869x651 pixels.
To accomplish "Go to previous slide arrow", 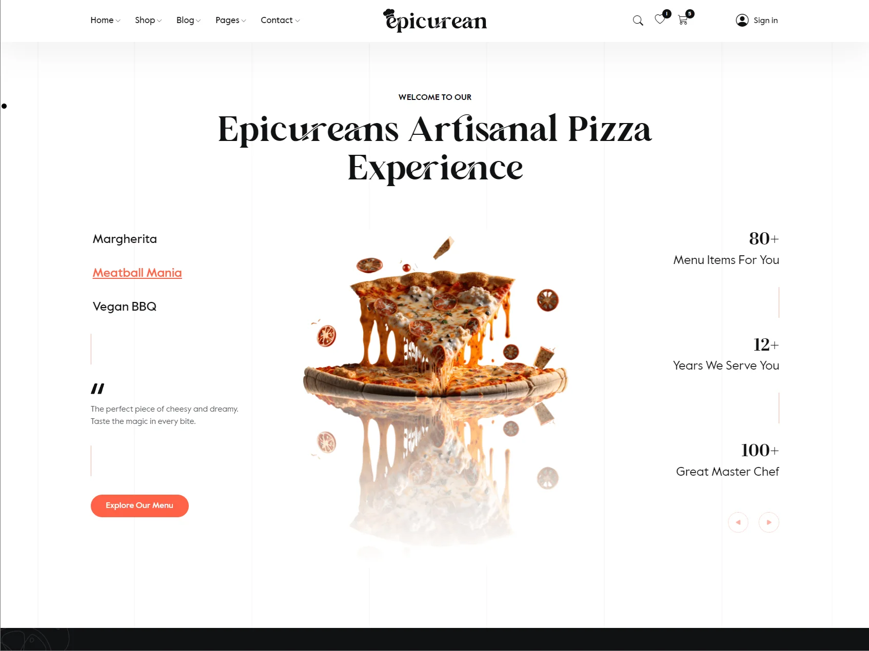I will [738, 522].
